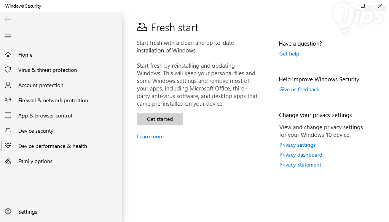Click the Home house icon
The height and width of the screenshot is (222, 389).
coord(8,55)
